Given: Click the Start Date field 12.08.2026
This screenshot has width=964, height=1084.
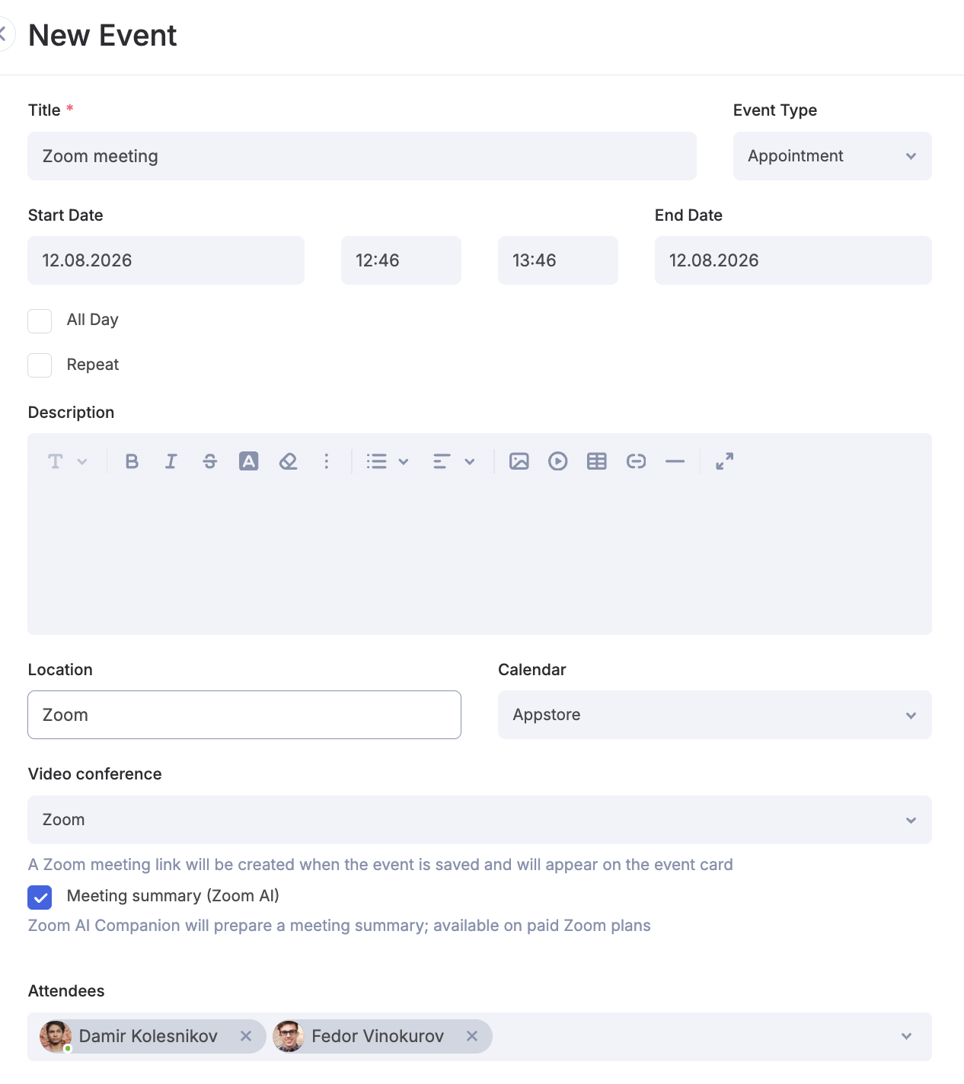Looking at the screenshot, I should pos(166,260).
